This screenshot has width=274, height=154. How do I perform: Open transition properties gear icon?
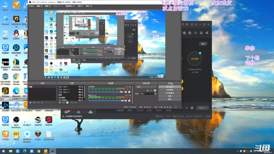click(x=155, y=90)
